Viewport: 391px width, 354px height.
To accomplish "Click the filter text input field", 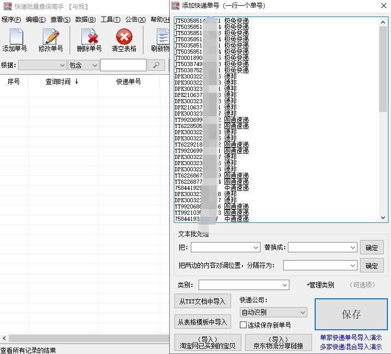I will coord(123,65).
